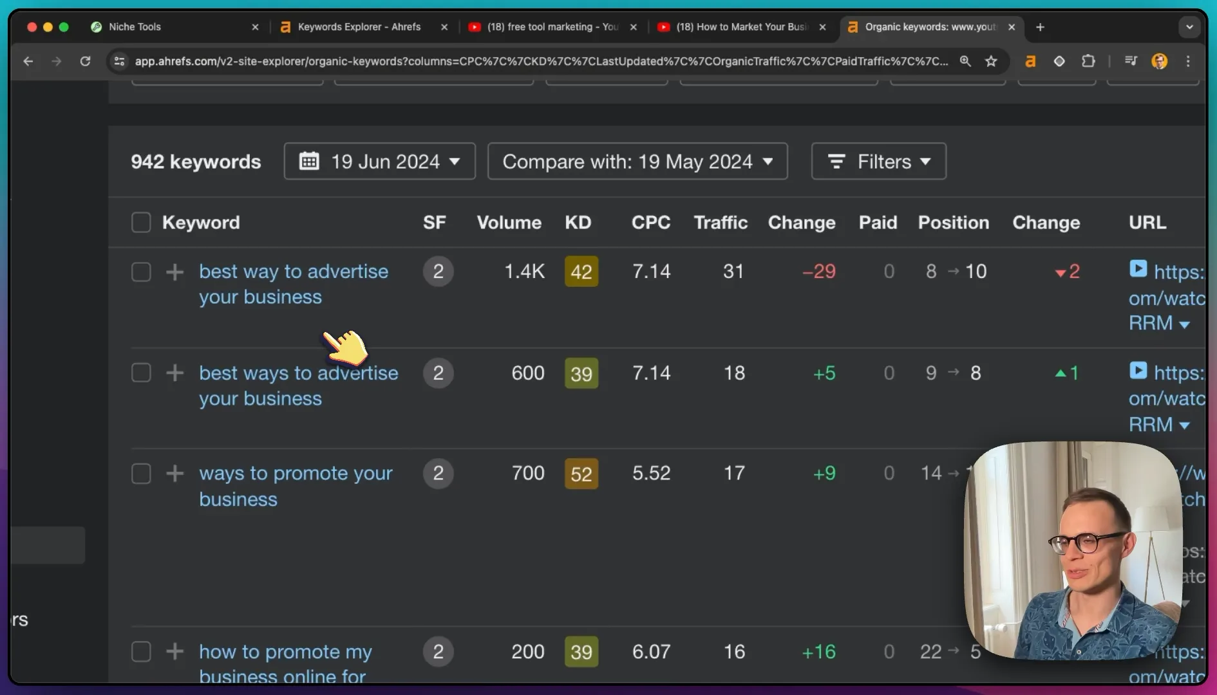
Task: Click the SF count badge in first keyword row
Action: 439,272
